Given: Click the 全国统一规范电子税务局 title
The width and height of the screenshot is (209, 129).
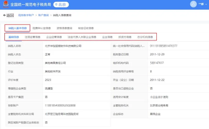Looking at the screenshot, I should [31, 5].
